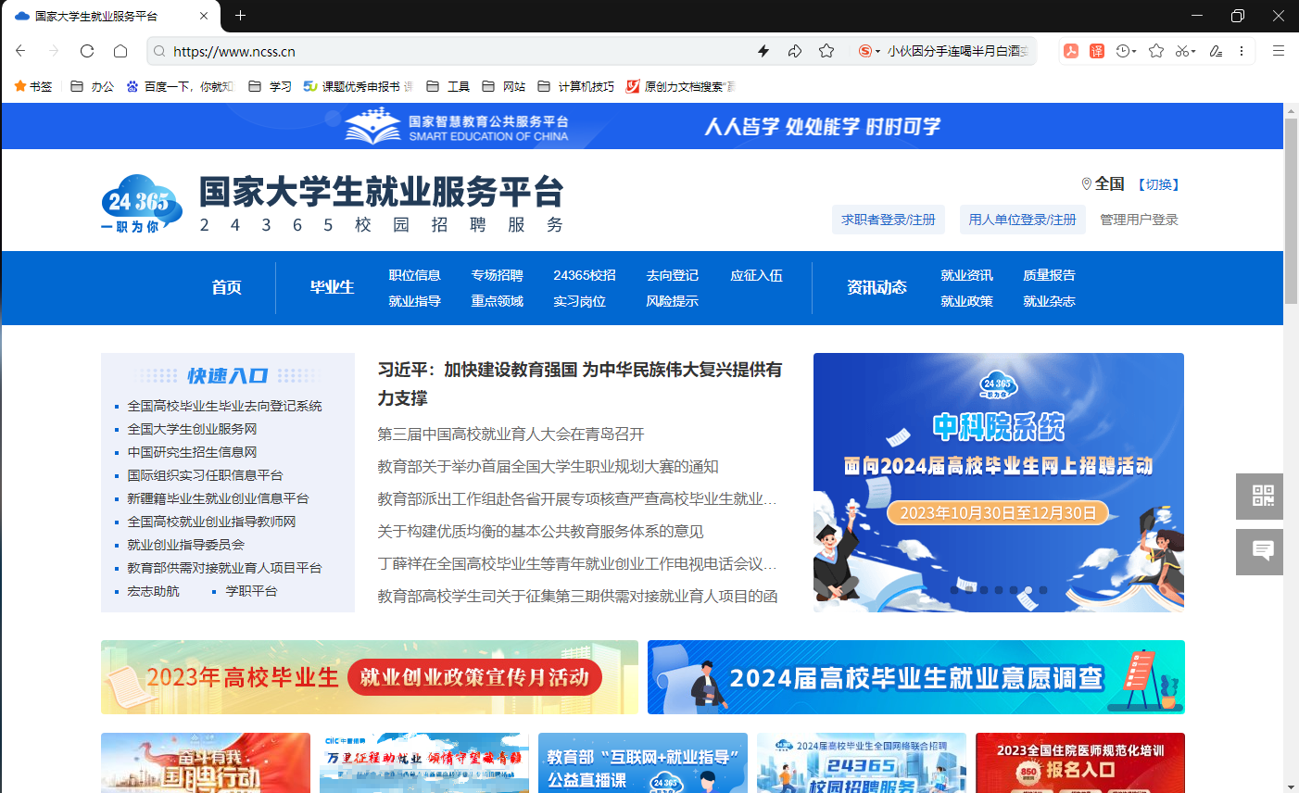Select the last carousel dot on banner
Image resolution: width=1299 pixels, height=793 pixels.
(1043, 590)
